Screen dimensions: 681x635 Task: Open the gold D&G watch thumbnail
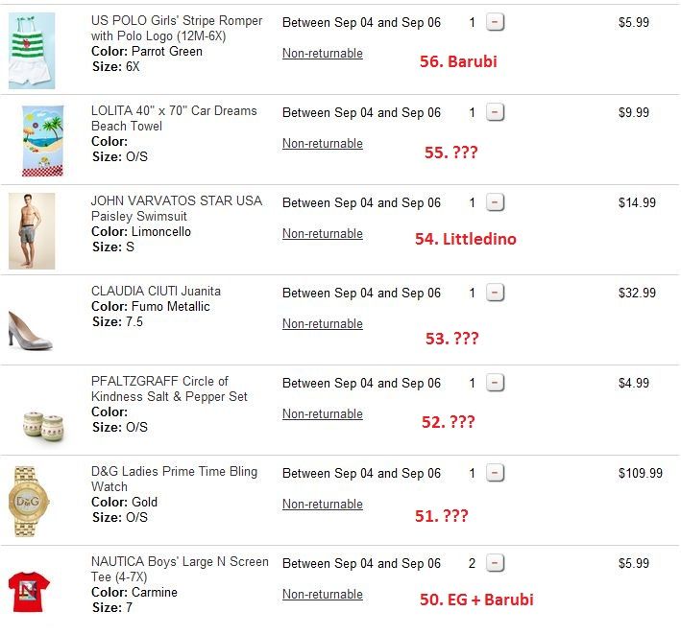tap(30, 502)
